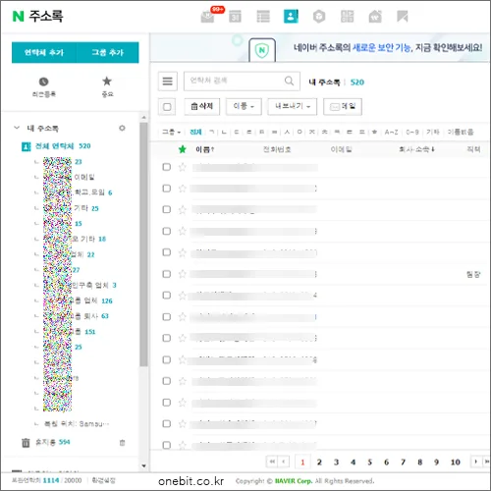Empty trash using small bin icon
The image size is (491, 491).
(x=122, y=443)
